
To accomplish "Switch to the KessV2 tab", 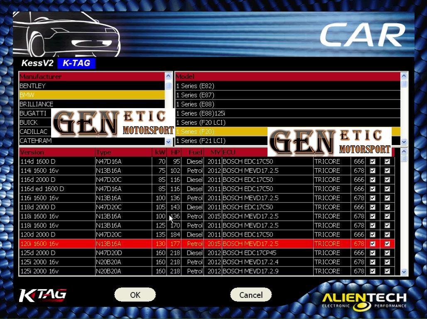I will pos(38,63).
